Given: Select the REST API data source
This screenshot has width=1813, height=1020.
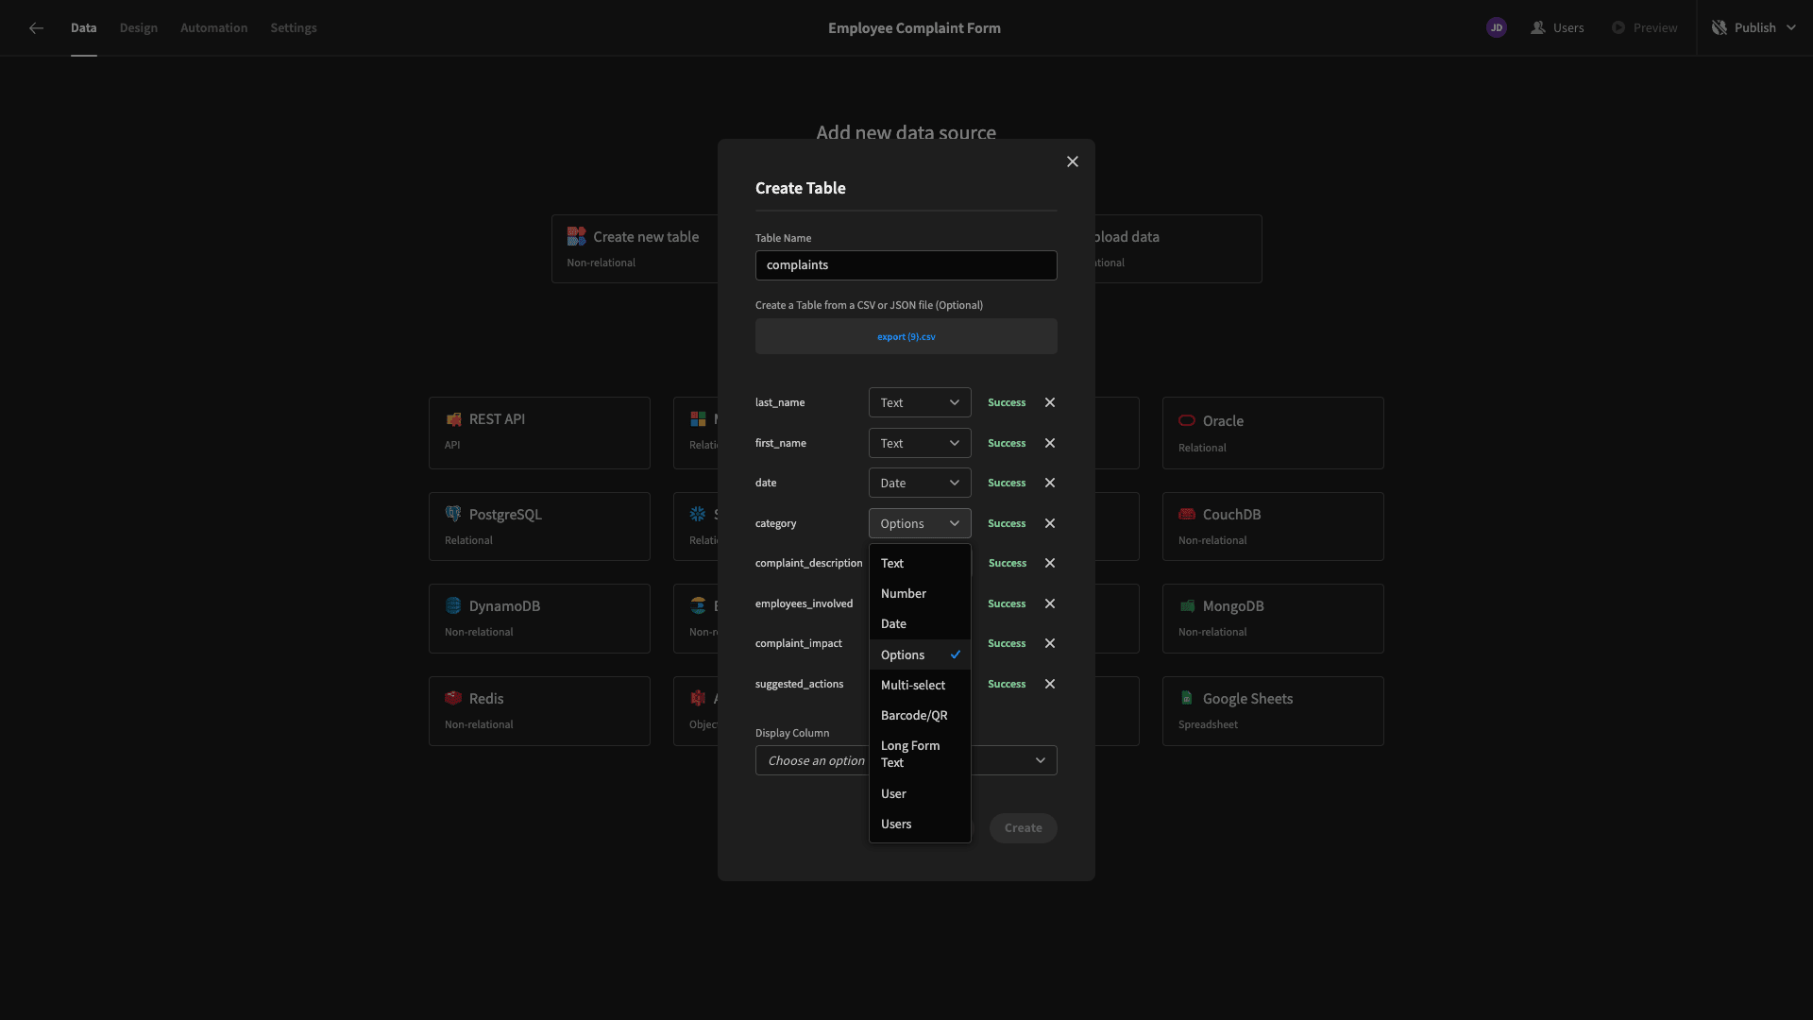Looking at the screenshot, I should click(x=539, y=433).
